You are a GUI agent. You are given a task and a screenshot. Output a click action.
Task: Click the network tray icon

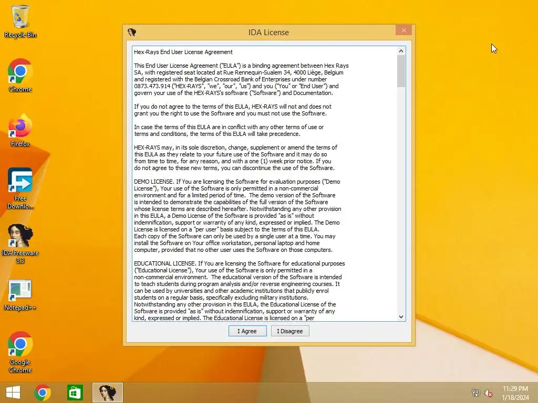click(x=475, y=393)
